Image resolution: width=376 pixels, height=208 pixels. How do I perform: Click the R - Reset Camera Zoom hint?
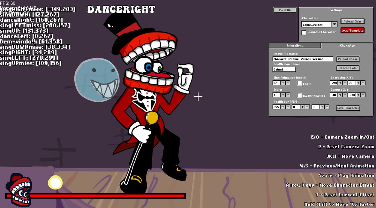[x=346, y=147]
